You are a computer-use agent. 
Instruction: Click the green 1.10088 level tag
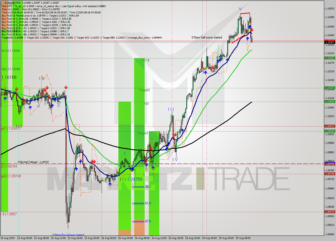tap(330, 101)
